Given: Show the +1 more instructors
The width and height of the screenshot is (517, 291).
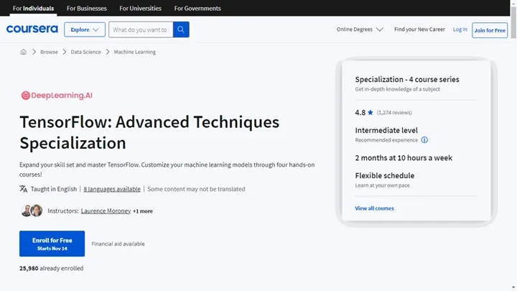Looking at the screenshot, I should [143, 211].
